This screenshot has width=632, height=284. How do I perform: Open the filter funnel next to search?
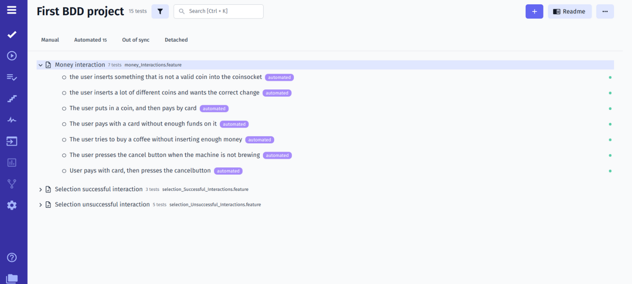[160, 11]
